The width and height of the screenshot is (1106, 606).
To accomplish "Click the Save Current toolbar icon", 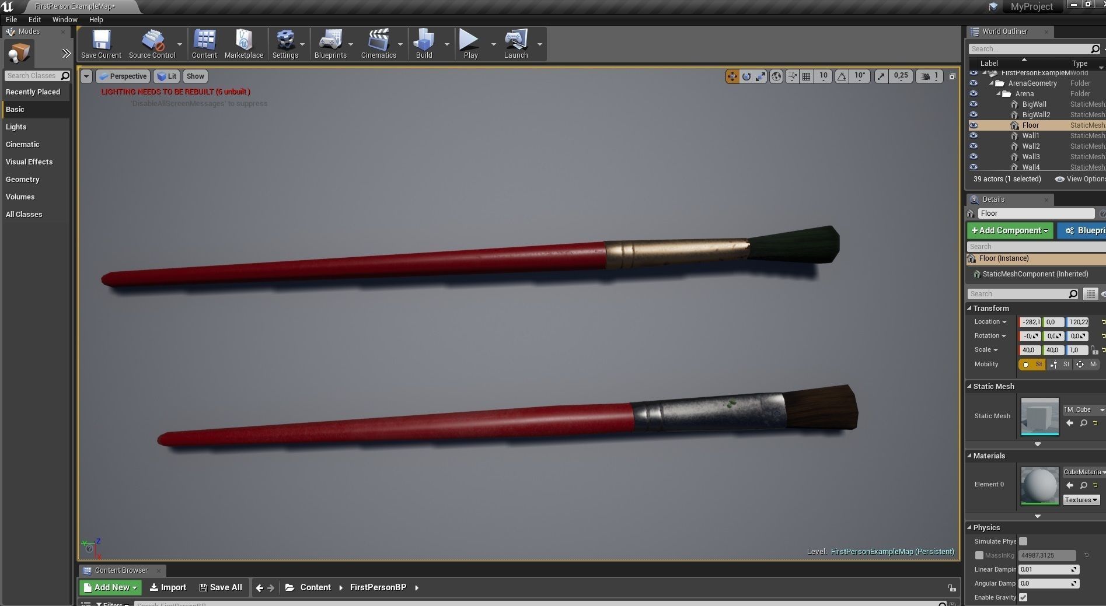I will pyautogui.click(x=101, y=44).
